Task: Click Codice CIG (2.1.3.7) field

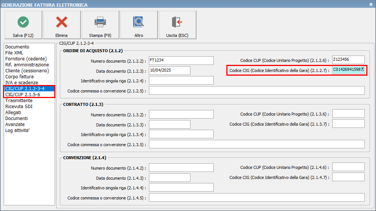Action: click(x=348, y=123)
